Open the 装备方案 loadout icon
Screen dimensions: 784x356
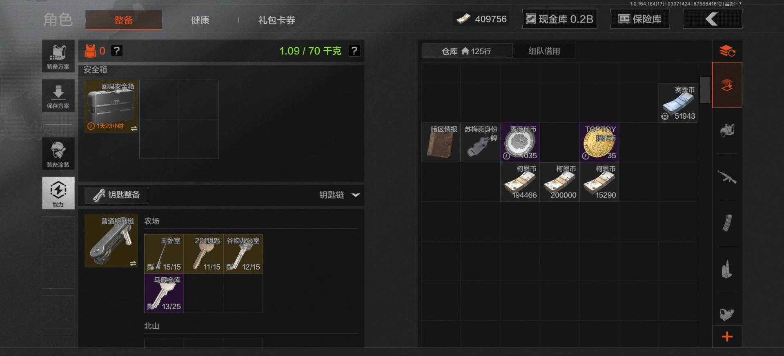pyautogui.click(x=58, y=56)
